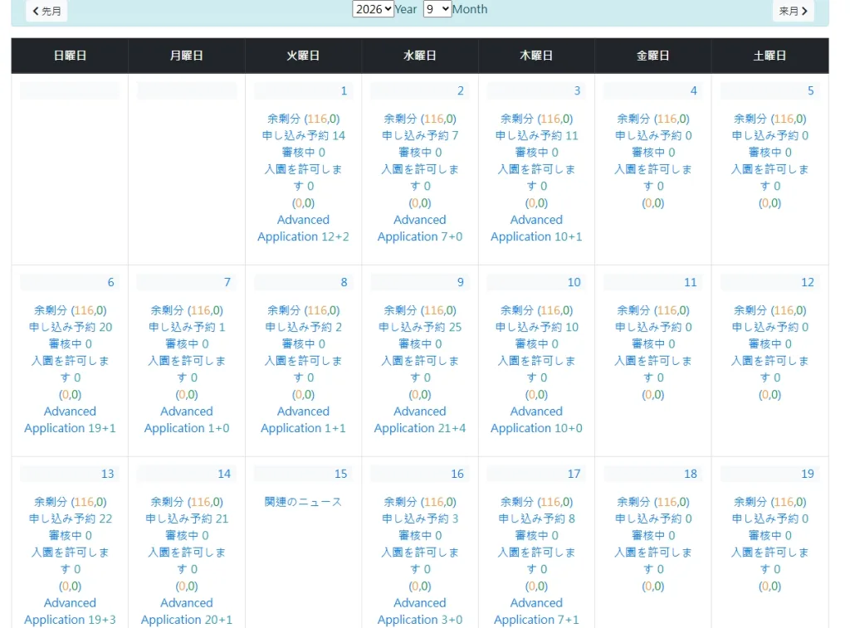850x628 pixels.
Task: Select 水曜日 column header
Action: pyautogui.click(x=419, y=56)
